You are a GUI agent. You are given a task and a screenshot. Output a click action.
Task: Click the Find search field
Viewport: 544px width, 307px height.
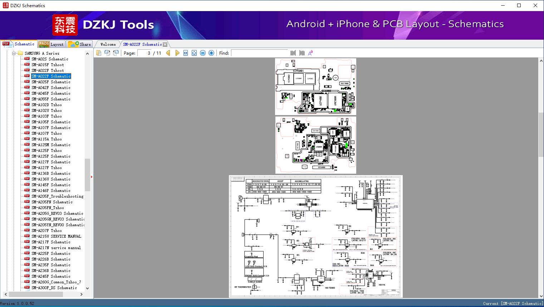coord(260,53)
